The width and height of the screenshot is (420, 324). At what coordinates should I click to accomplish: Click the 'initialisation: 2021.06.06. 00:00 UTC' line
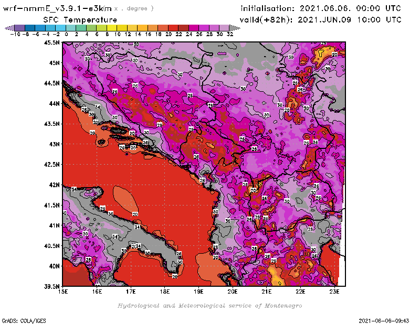(321, 8)
